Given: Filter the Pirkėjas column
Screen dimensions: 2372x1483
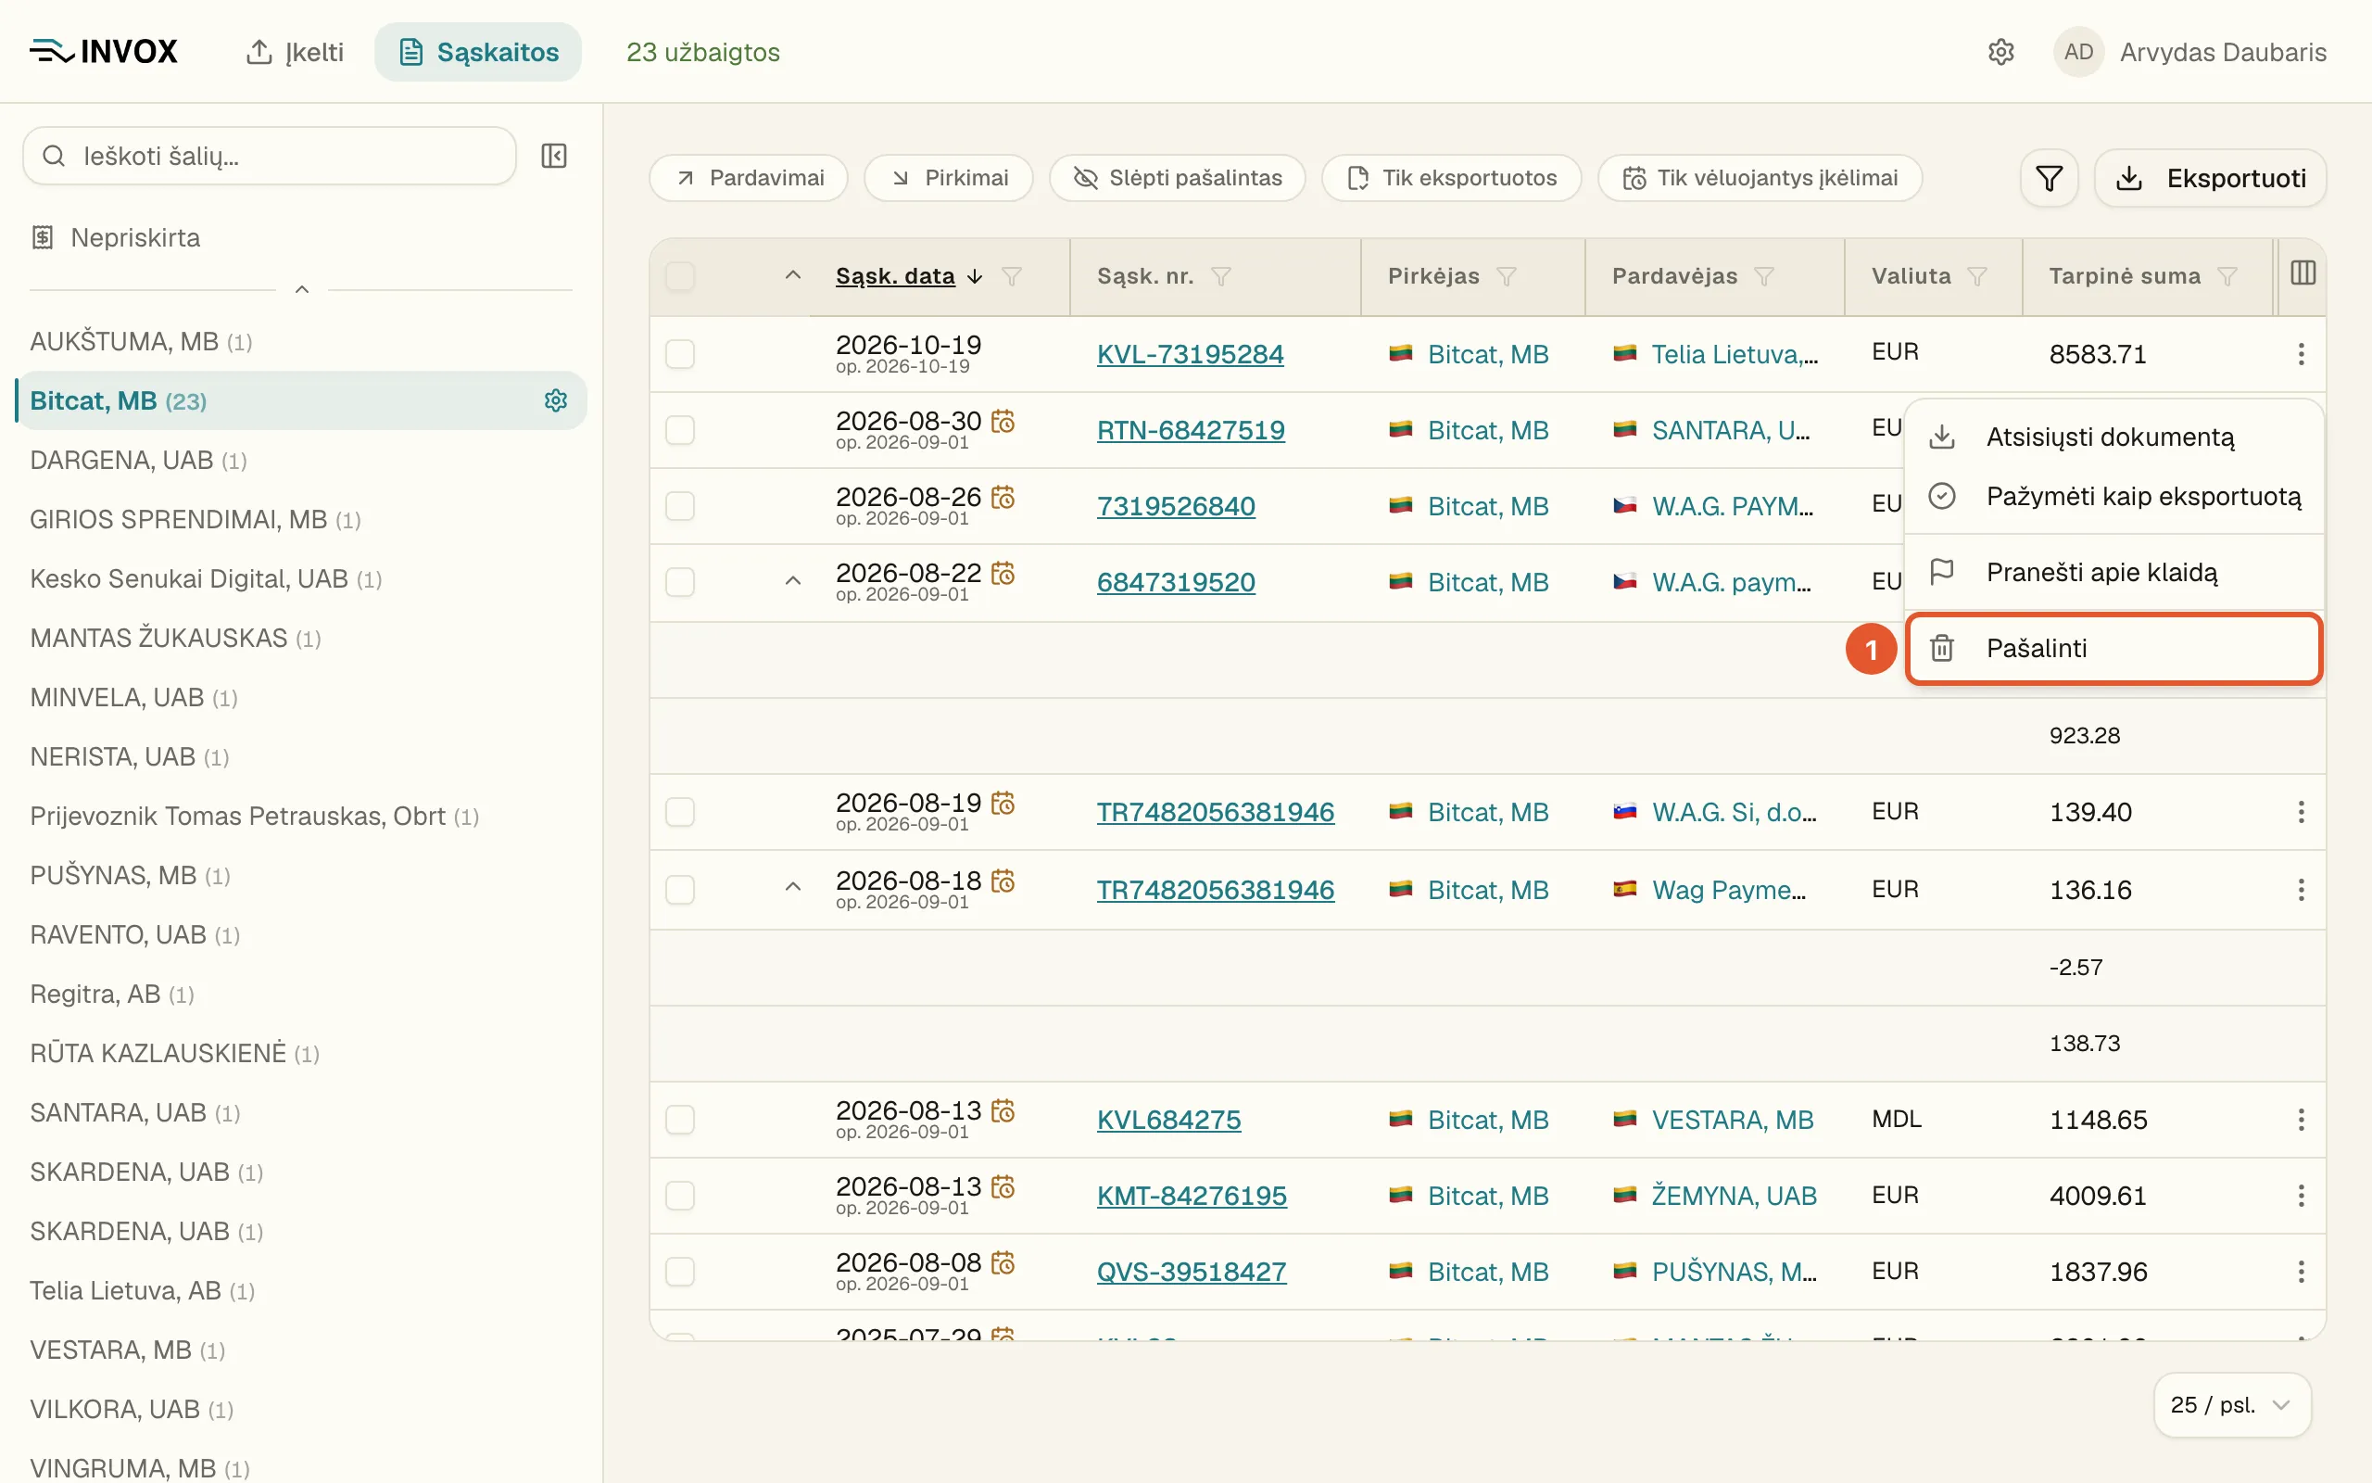Looking at the screenshot, I should point(1507,276).
